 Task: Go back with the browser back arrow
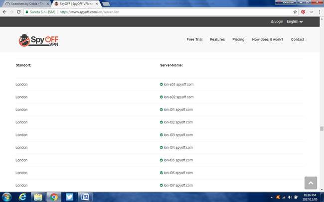point(4,12)
